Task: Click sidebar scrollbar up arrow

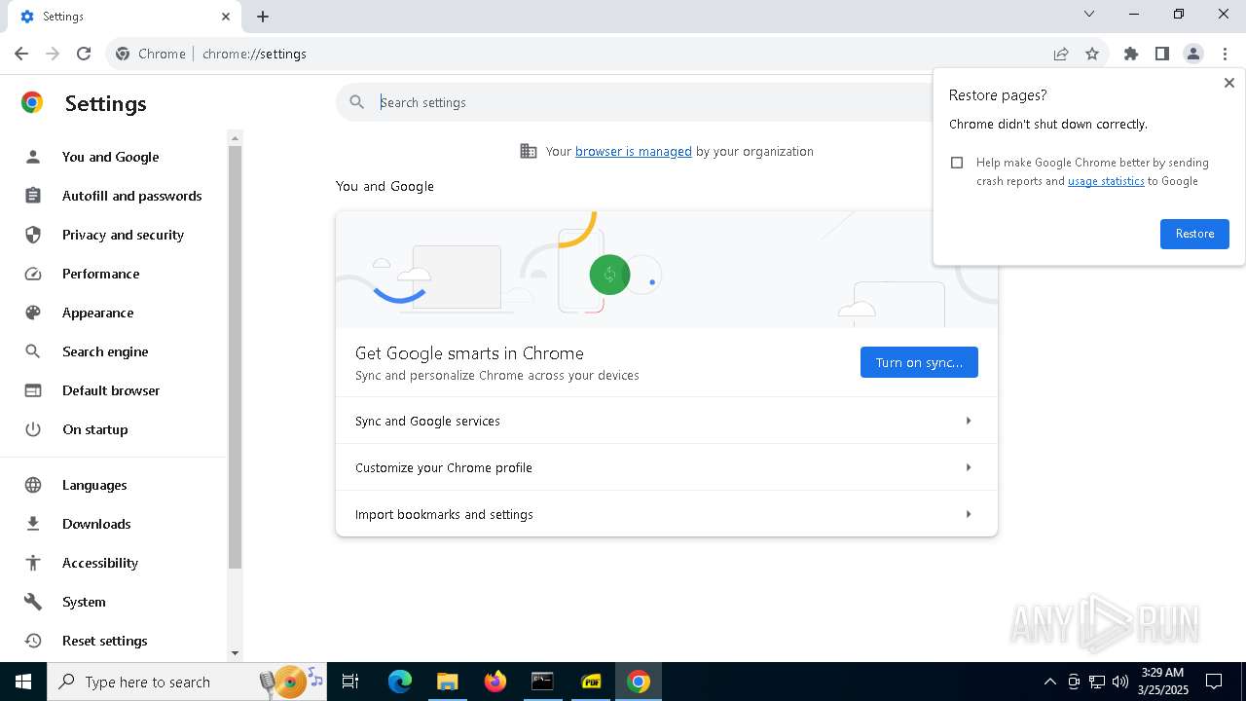Action: (235, 138)
